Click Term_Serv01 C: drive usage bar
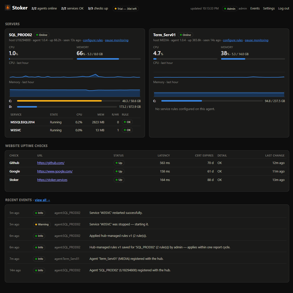The image size is (293, 293). pyautogui.click(x=212, y=101)
